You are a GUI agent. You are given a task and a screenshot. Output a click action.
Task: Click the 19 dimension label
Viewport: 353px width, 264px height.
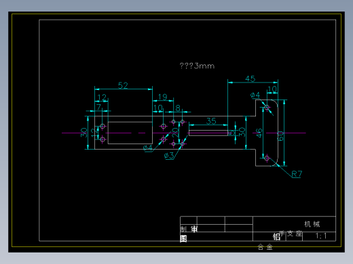pos(162,97)
